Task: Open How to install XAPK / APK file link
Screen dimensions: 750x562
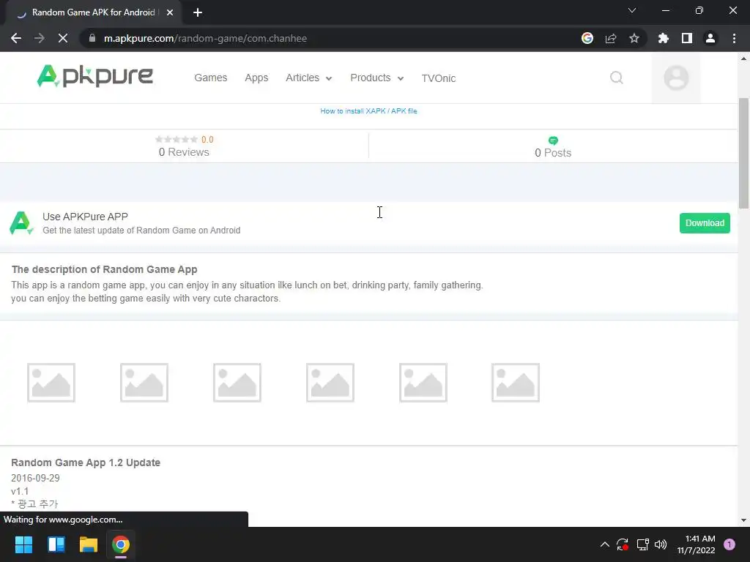Action: click(x=369, y=111)
